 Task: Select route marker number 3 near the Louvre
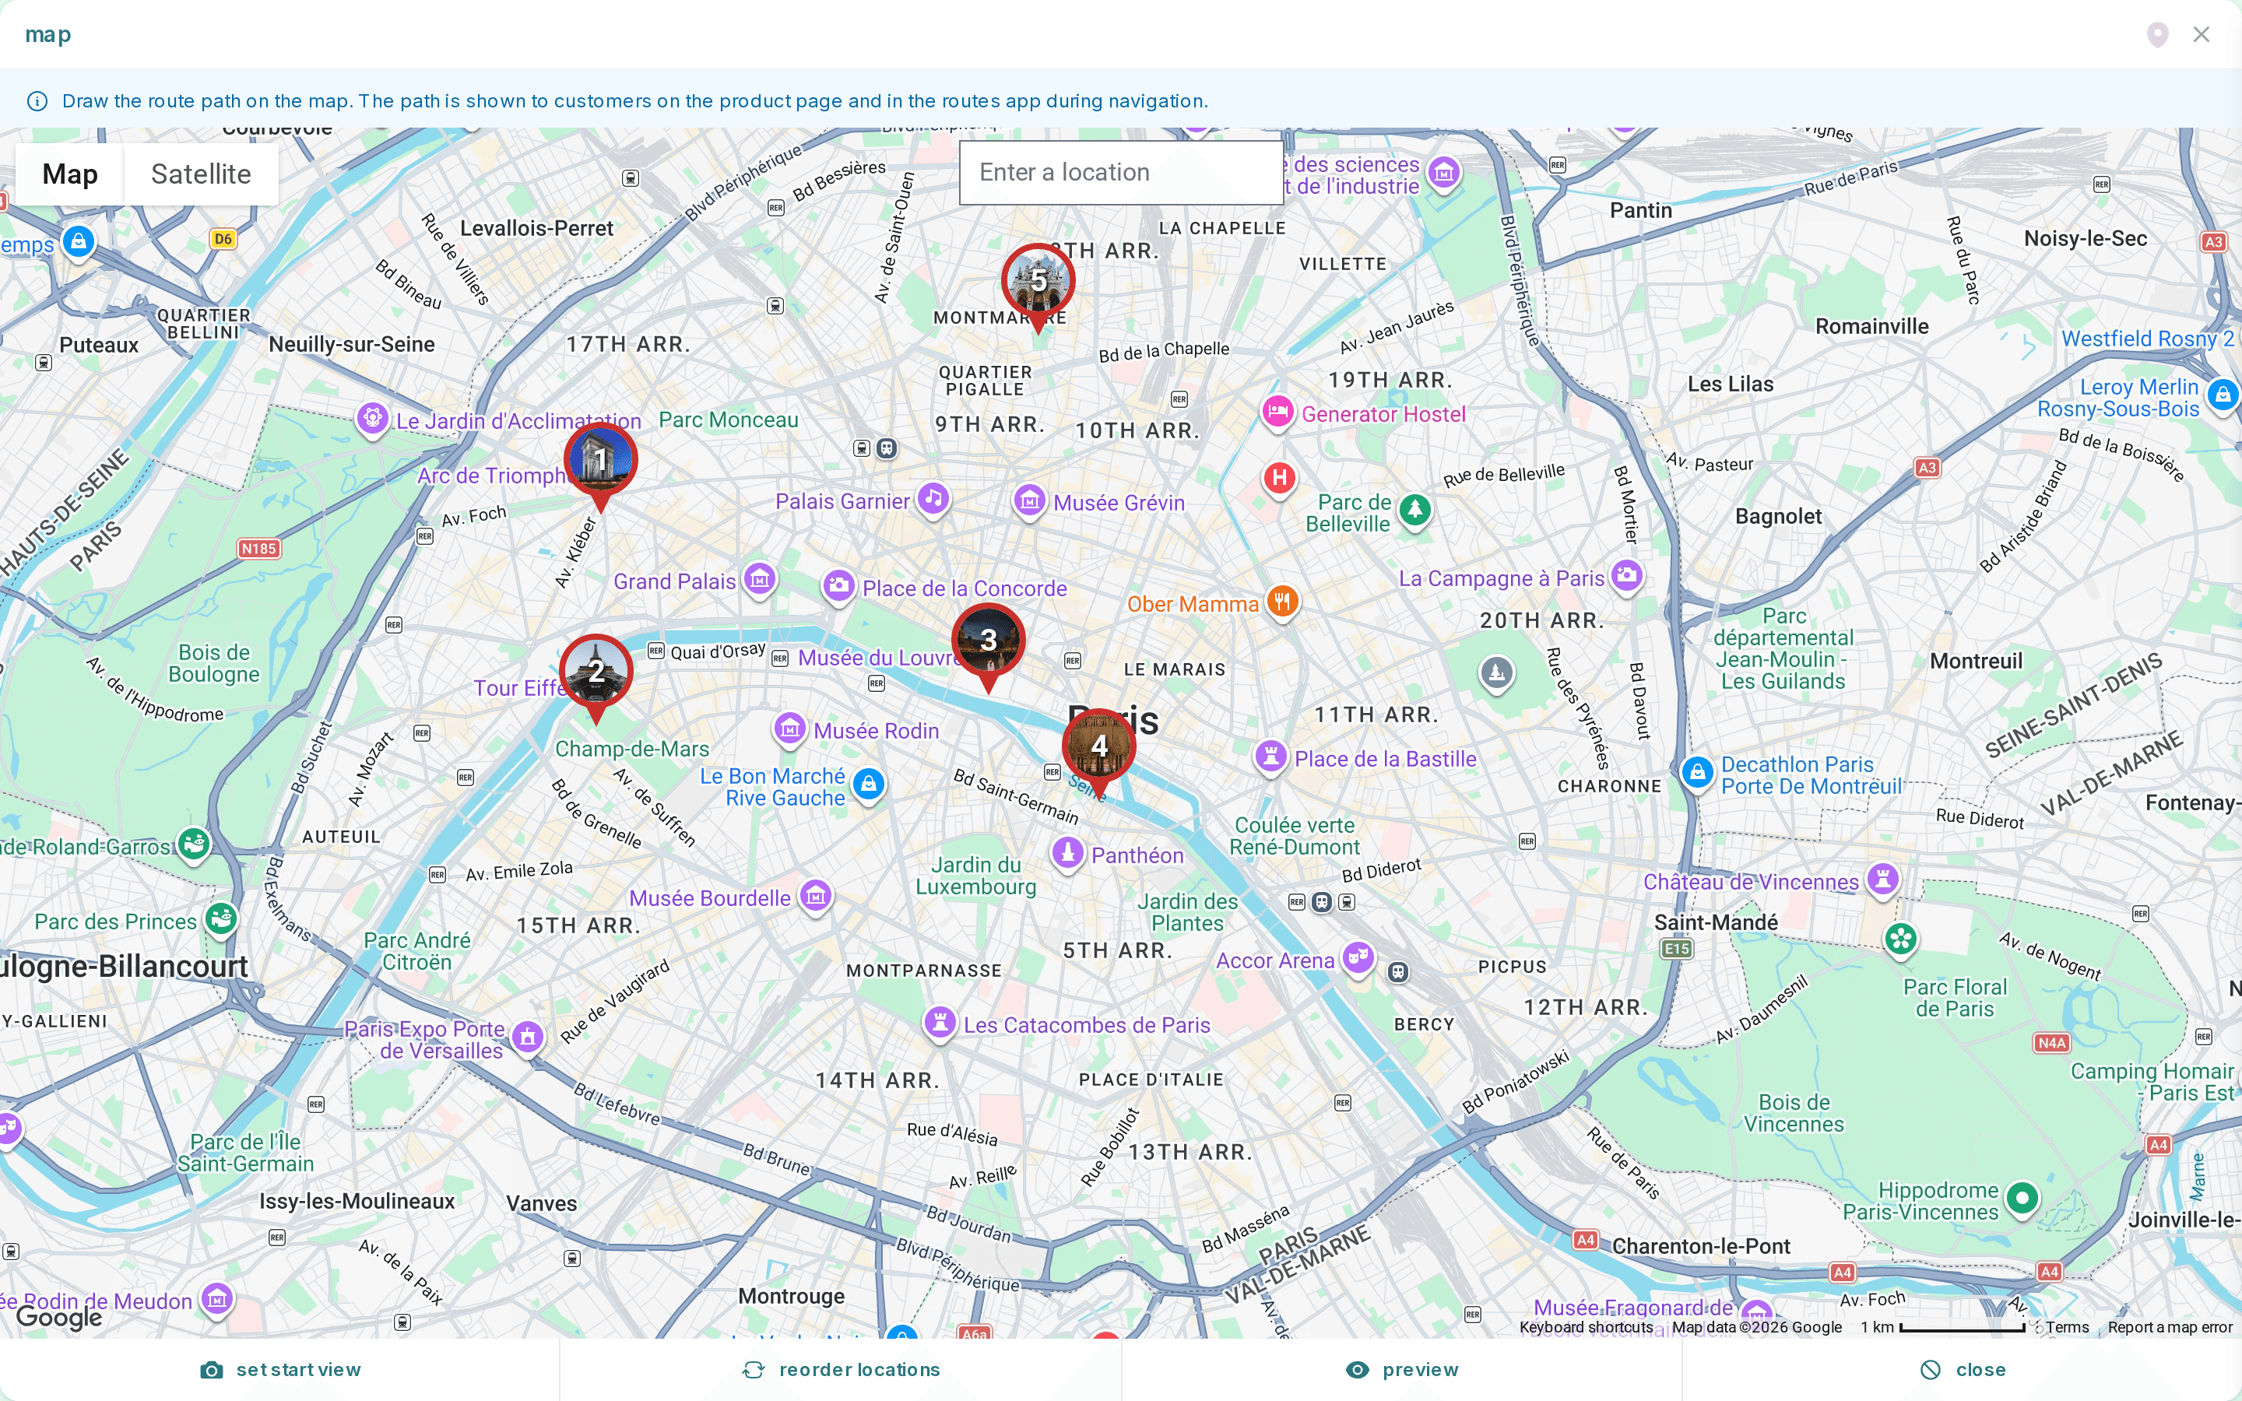tap(989, 641)
